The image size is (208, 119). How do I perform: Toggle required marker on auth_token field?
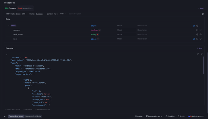[x=98, y=34]
